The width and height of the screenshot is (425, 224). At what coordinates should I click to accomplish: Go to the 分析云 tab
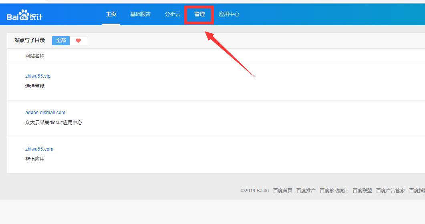(x=173, y=14)
